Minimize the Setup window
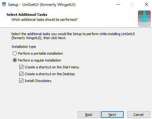152x119 pixels. (x=118, y=4)
